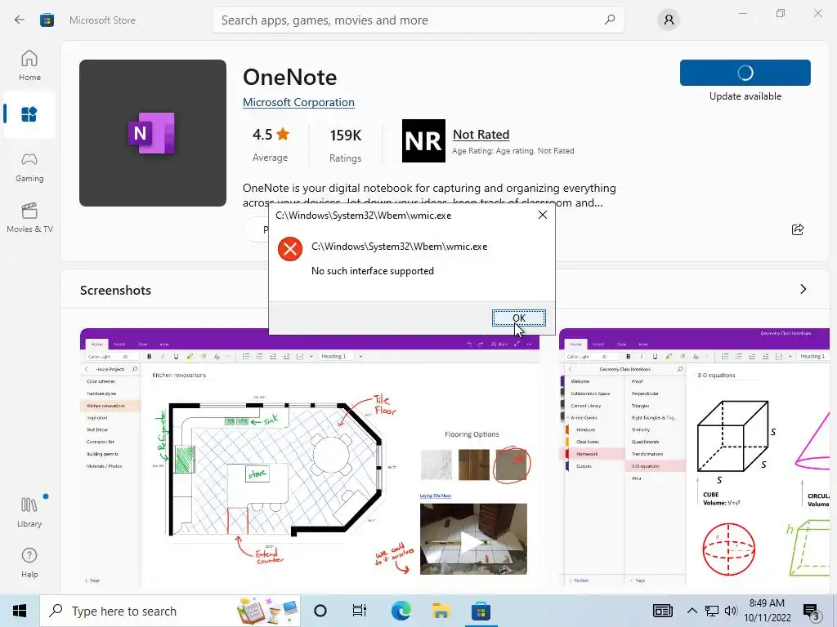
Task: Open Home in the Store sidebar
Action: point(29,65)
